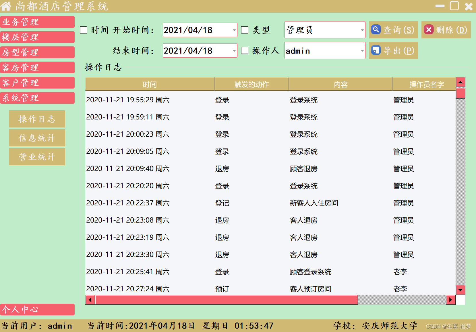Click the export icon on 导出 button
This screenshot has width=476, height=332.
click(376, 50)
